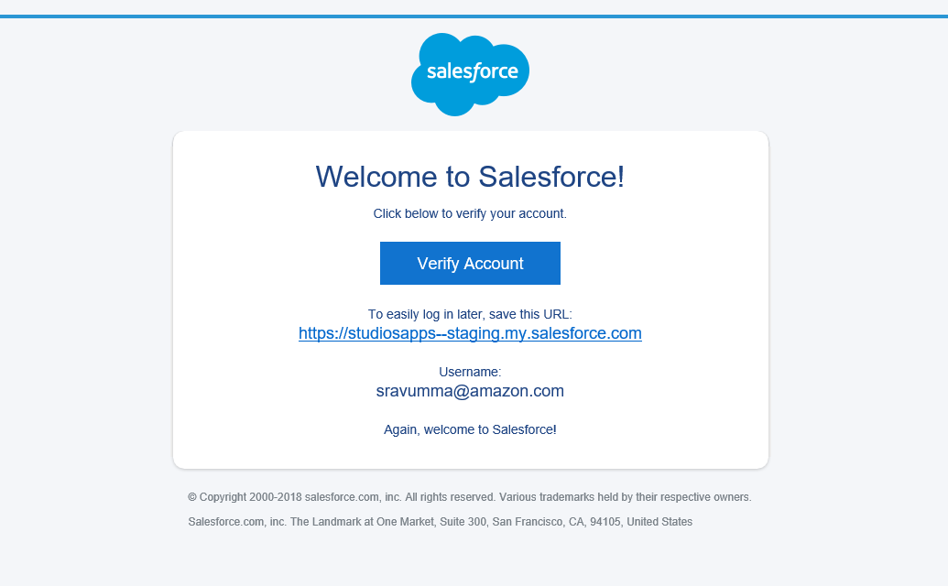948x586 pixels.
Task: Click "San Francisco, CA, 94105" text
Action: 556,521
